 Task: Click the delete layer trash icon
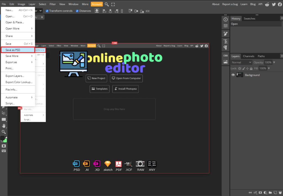[x=280, y=192]
